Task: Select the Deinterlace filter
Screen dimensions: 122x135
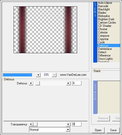Action: [x=105, y=49]
